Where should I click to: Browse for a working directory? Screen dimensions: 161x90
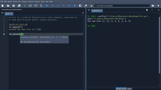[153, 6]
